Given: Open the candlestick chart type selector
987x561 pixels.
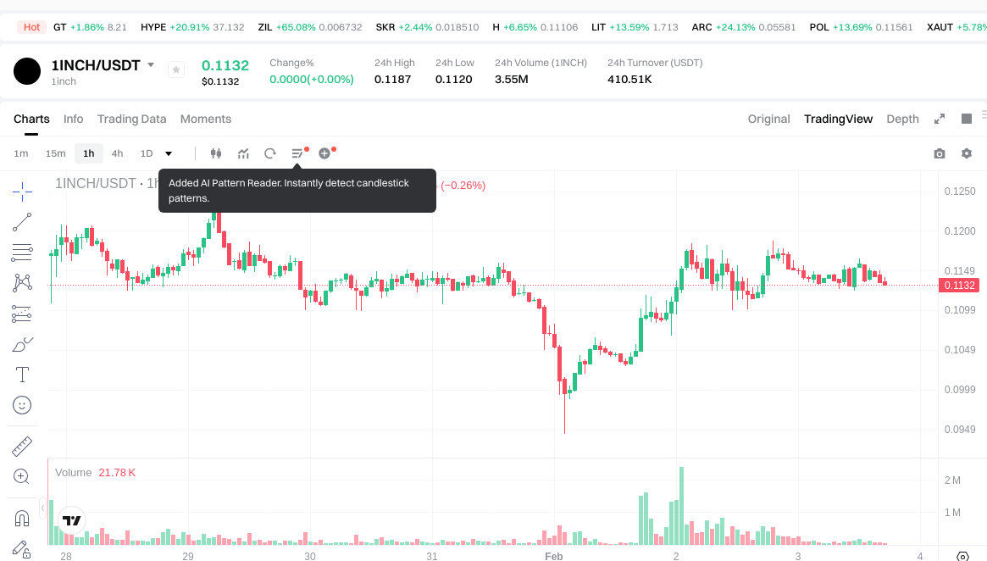Looking at the screenshot, I should [x=216, y=153].
